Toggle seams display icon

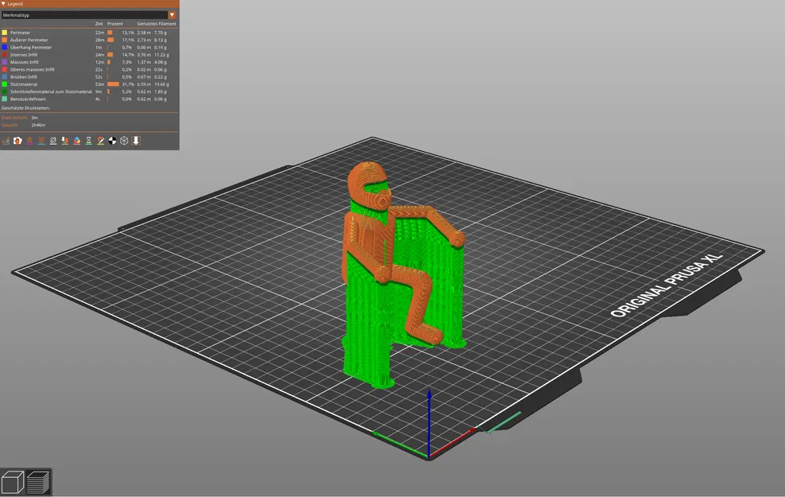(53, 141)
